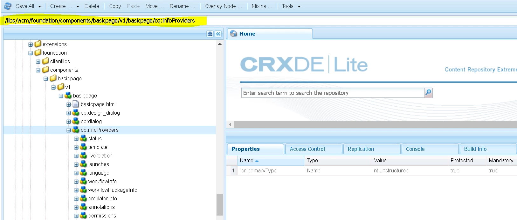Select the basicpage component node under v1
Viewport: 517px width, 220px height.
click(x=85, y=96)
